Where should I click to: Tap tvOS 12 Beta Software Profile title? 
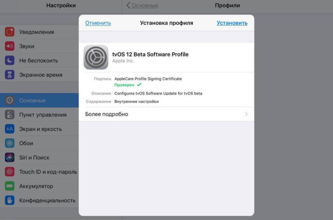[x=151, y=54]
